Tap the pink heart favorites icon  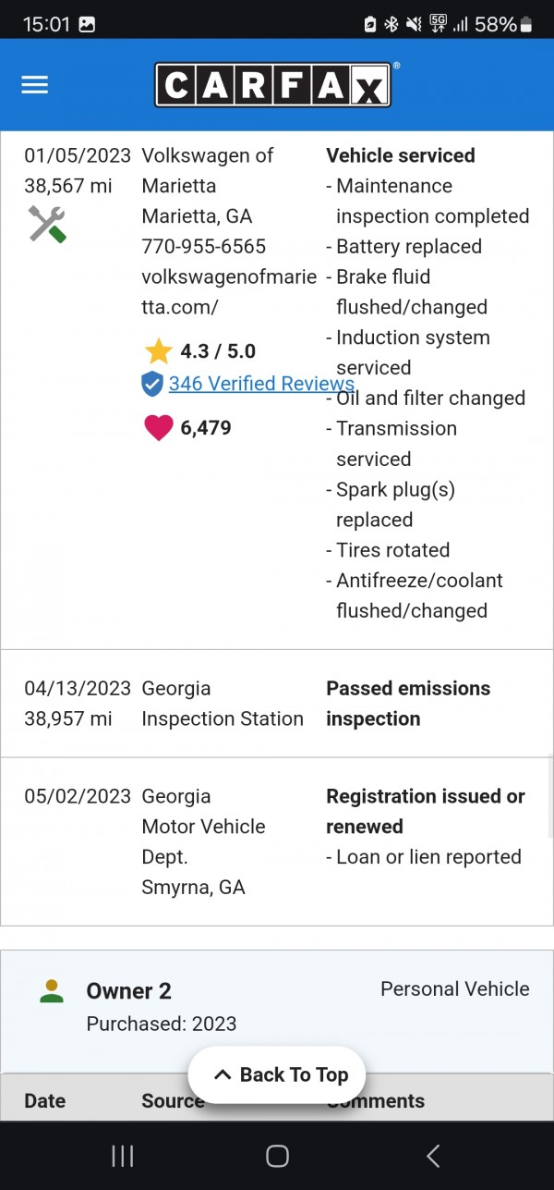pyautogui.click(x=159, y=428)
